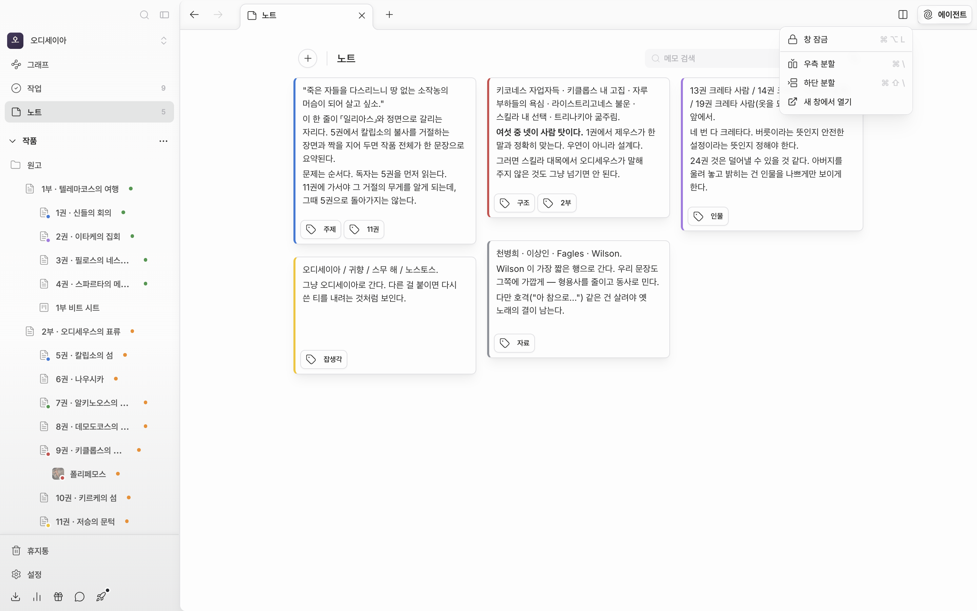Viewport: 977px width, 611px height.
Task: Open 작업 tasks in sidebar
Action: click(89, 88)
